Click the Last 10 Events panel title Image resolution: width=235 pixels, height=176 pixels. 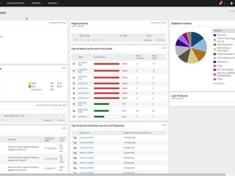coord(179,96)
